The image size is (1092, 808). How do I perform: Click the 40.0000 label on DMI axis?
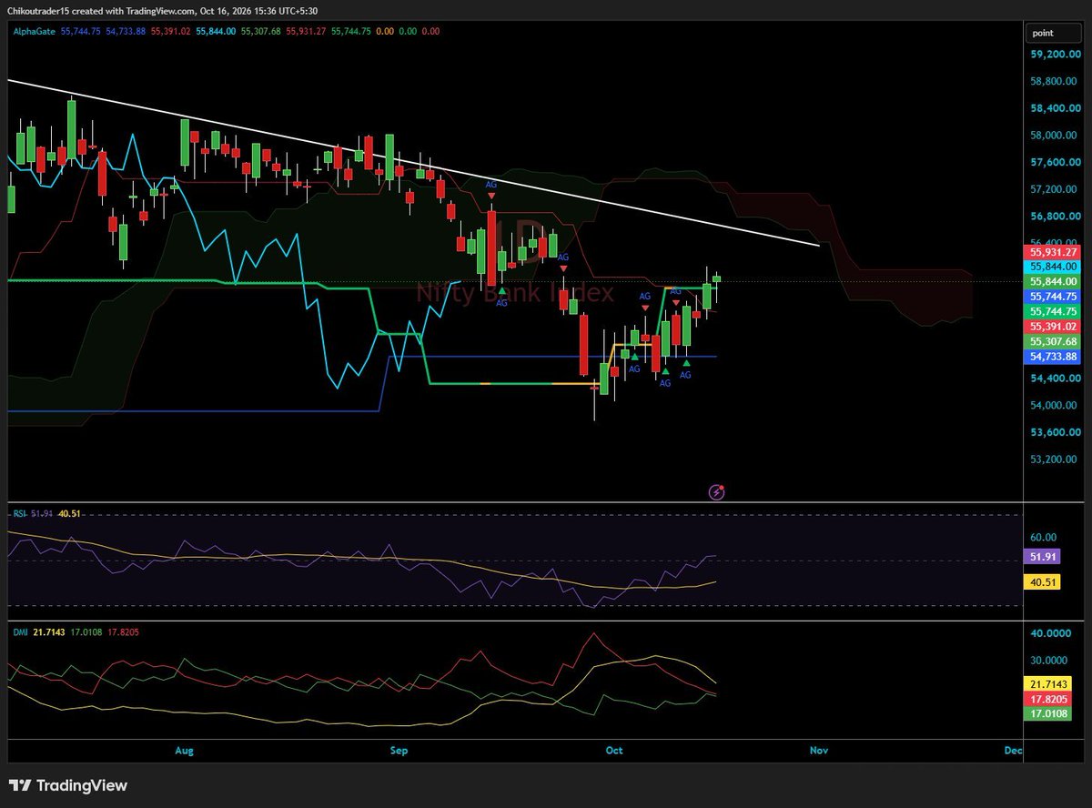(1049, 633)
